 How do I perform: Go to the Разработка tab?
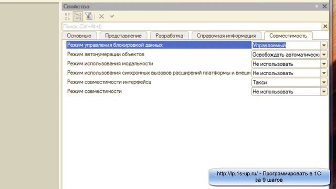pyautogui.click(x=169, y=36)
